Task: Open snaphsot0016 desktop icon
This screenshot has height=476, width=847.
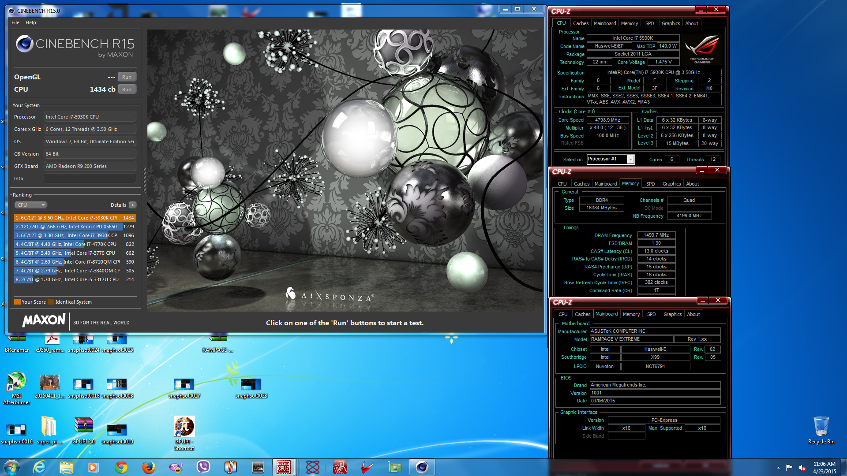Action: coord(17,434)
